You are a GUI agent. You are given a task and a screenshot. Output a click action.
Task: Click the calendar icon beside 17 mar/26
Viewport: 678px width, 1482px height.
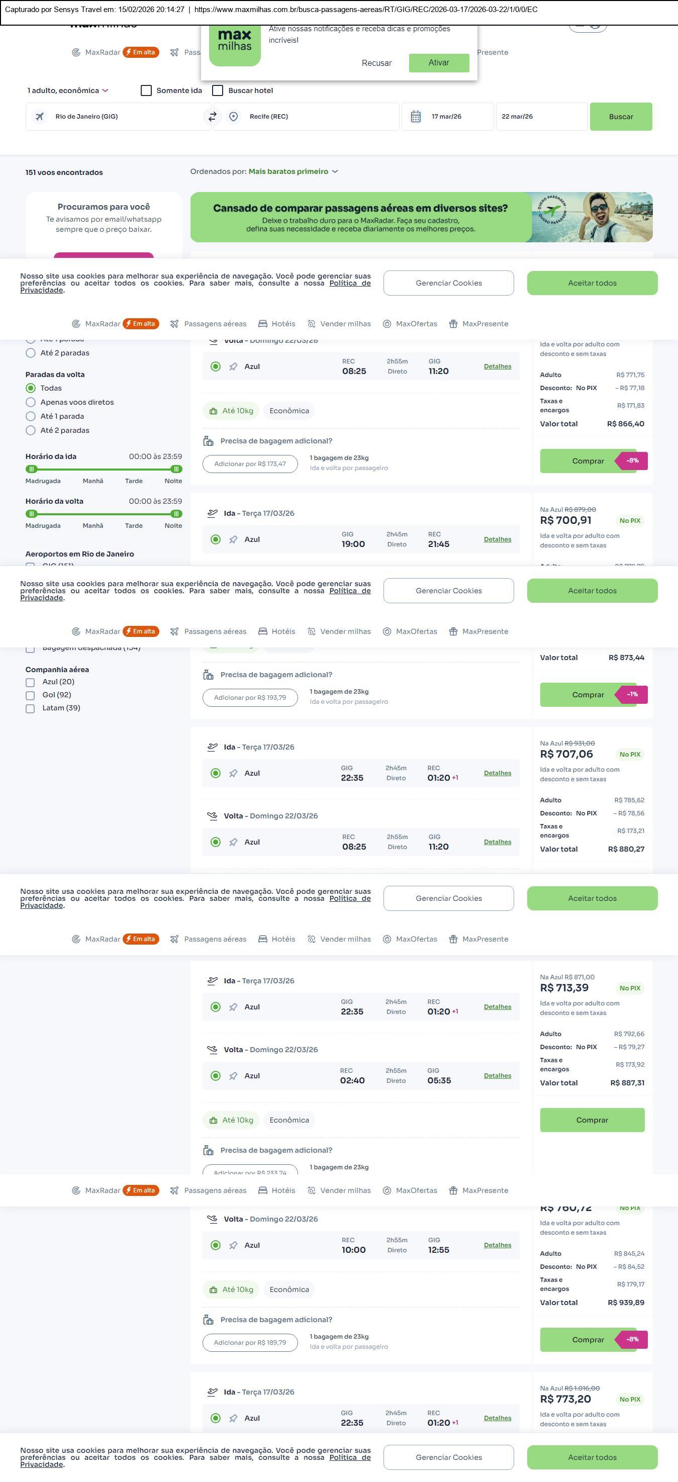pos(416,117)
